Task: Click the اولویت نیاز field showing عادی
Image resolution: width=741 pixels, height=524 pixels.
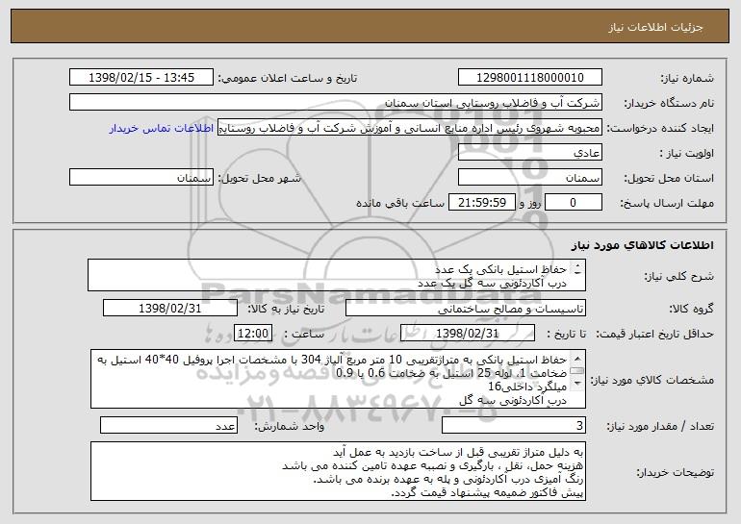Action: [x=529, y=153]
